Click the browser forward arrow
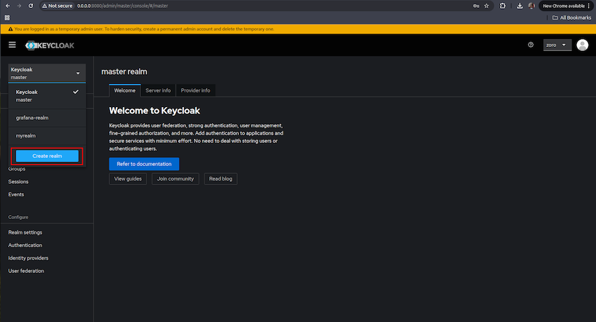596x322 pixels. tap(19, 6)
